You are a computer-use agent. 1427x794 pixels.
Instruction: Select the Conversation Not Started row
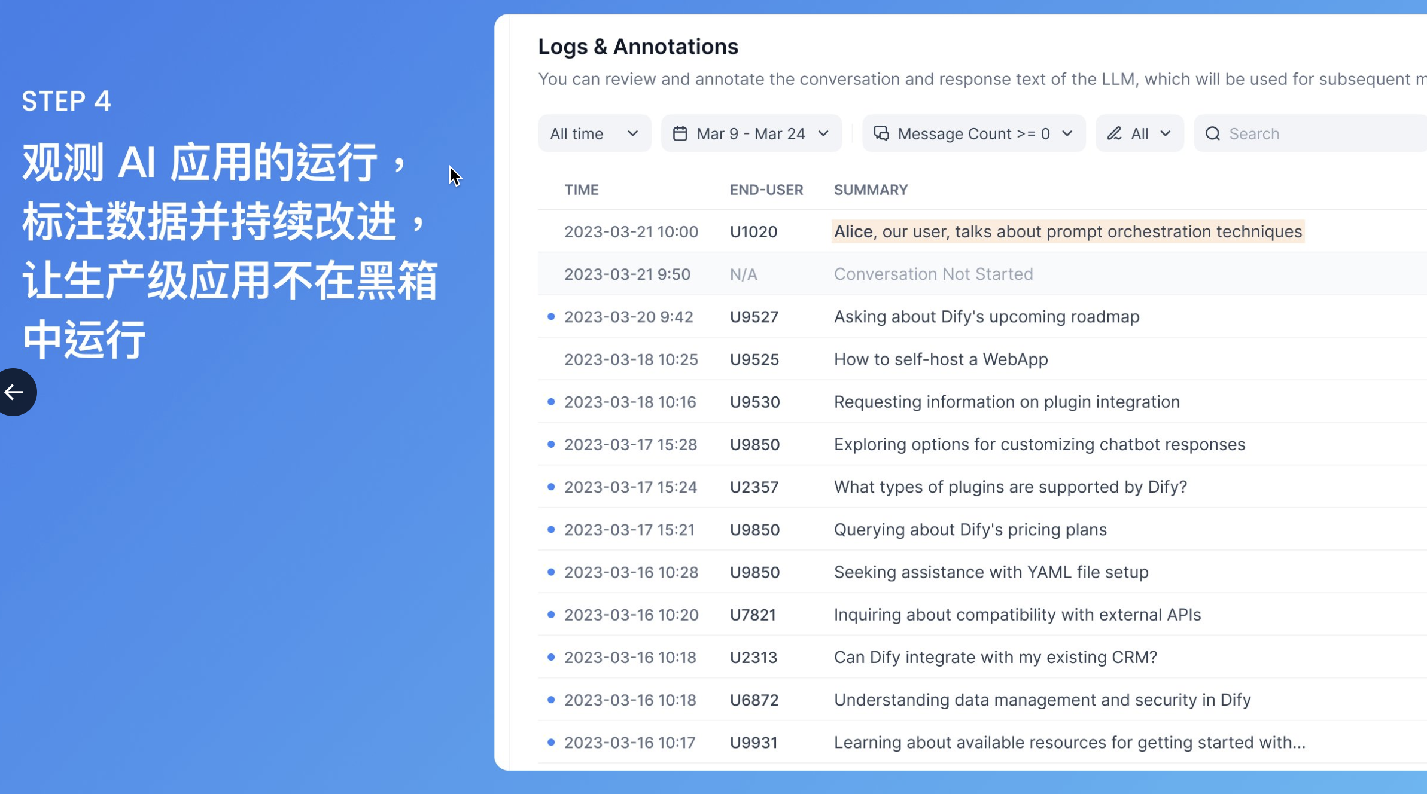point(933,274)
